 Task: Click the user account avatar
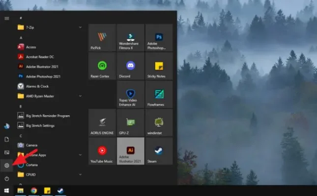point(7,126)
